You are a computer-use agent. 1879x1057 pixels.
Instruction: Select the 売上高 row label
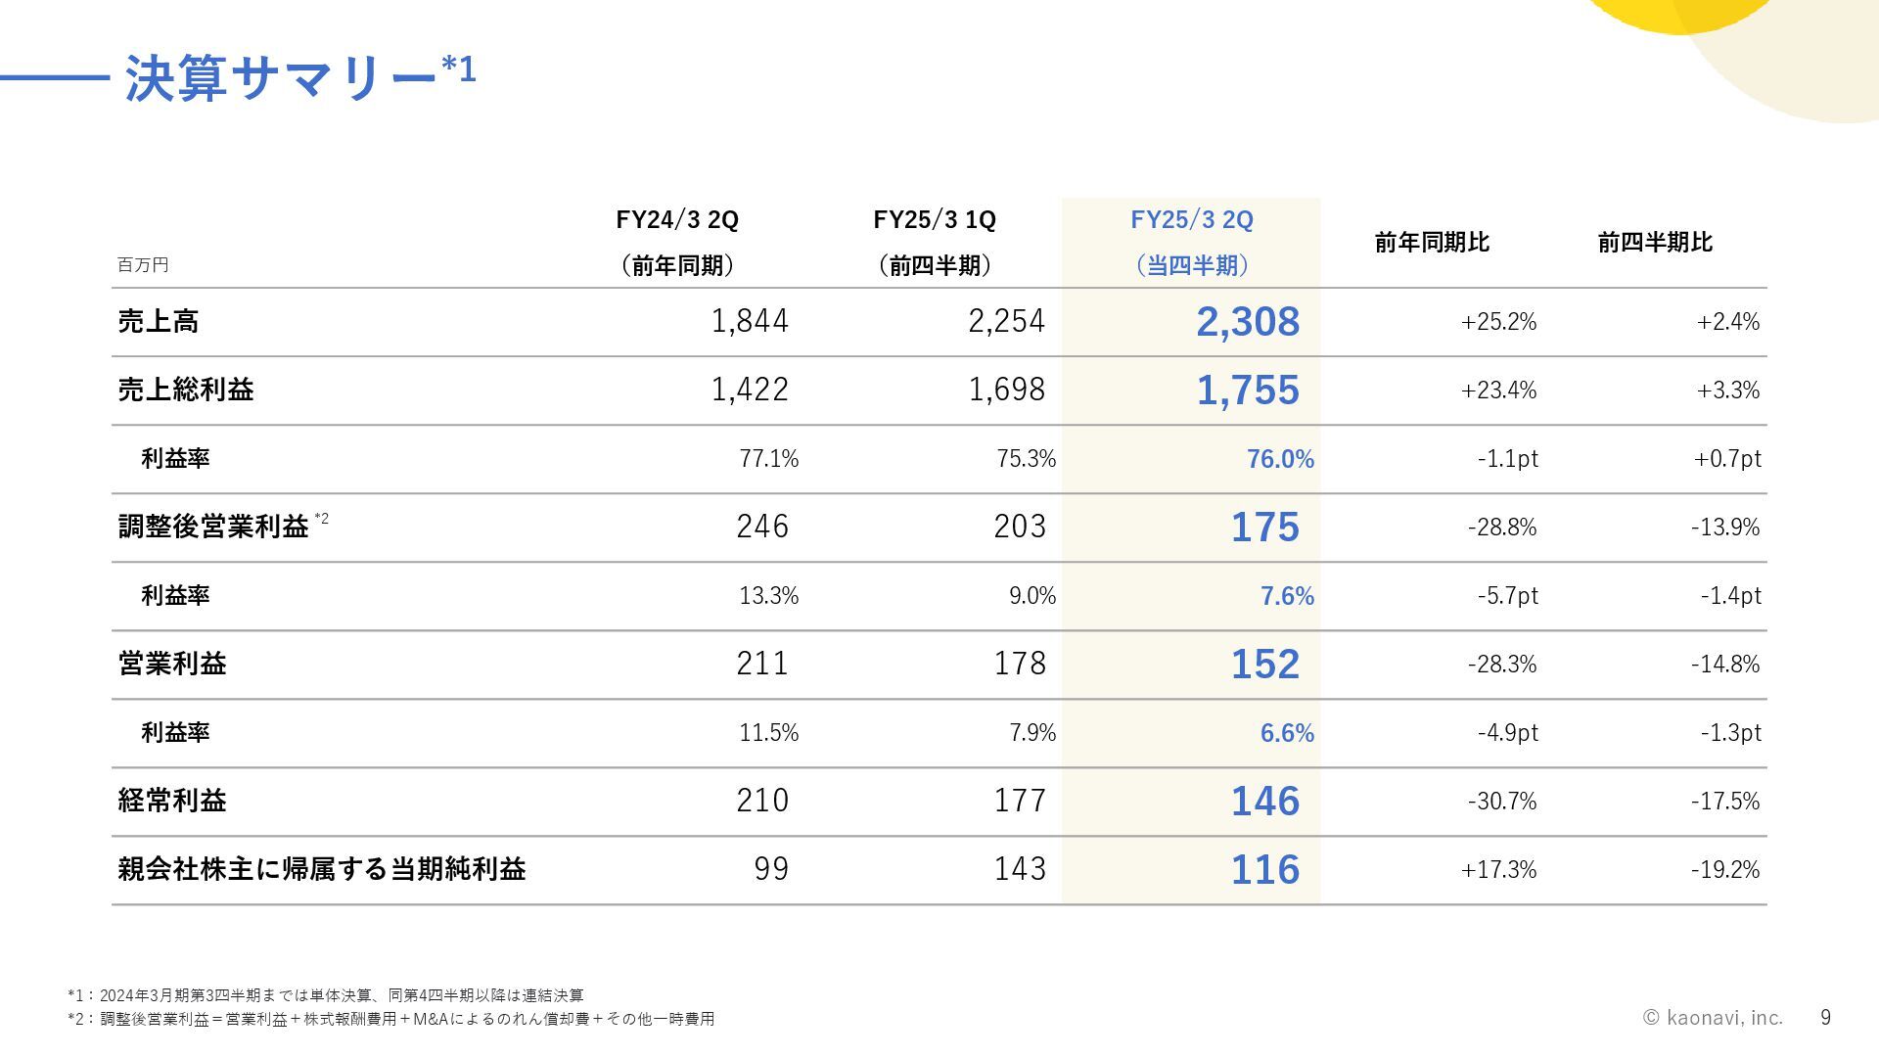tap(158, 321)
